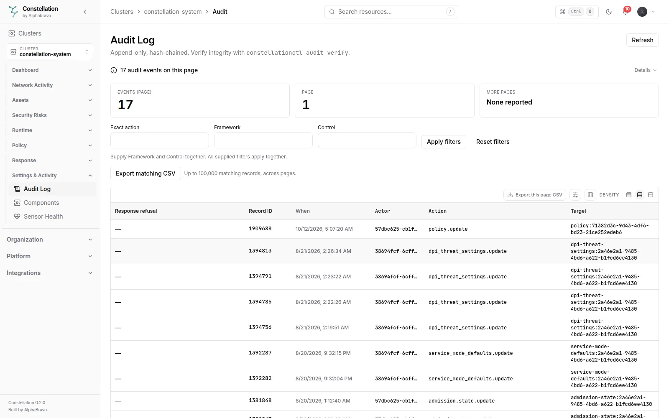The image size is (669, 418).
Task: Click record ID 1381848
Action: [260, 400]
